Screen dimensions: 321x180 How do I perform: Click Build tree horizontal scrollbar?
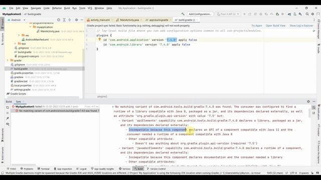(24, 165)
